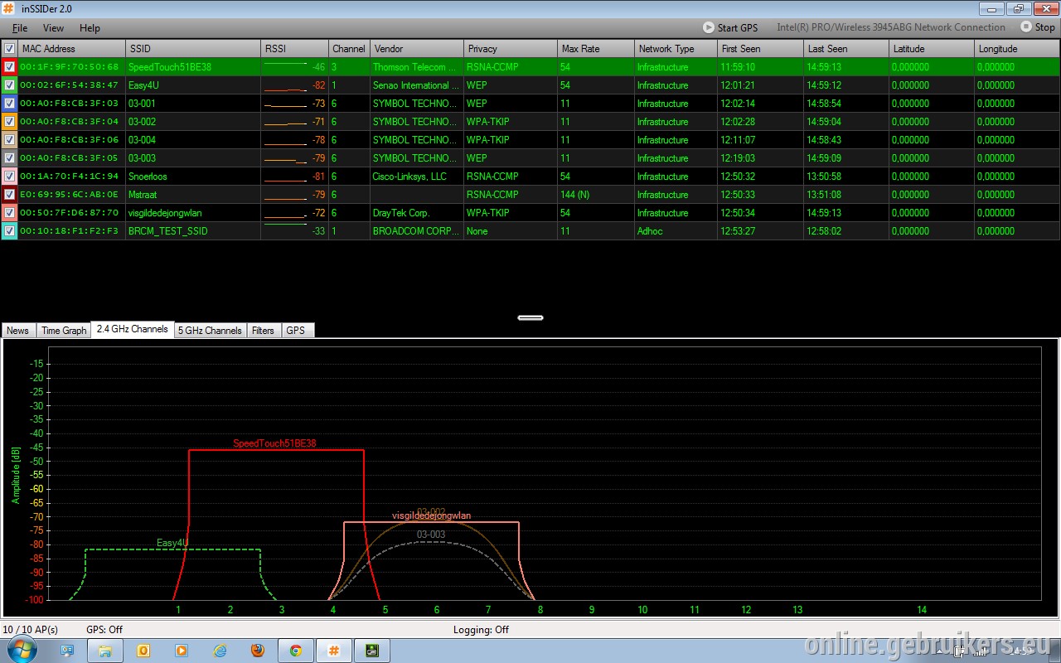The image size is (1061, 663).
Task: Switch to the 5 GHz Channels tab
Action: pos(211,330)
